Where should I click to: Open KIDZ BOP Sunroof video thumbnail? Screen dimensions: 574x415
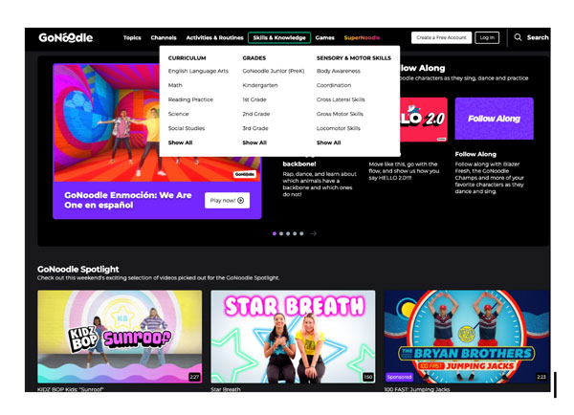(x=120, y=337)
